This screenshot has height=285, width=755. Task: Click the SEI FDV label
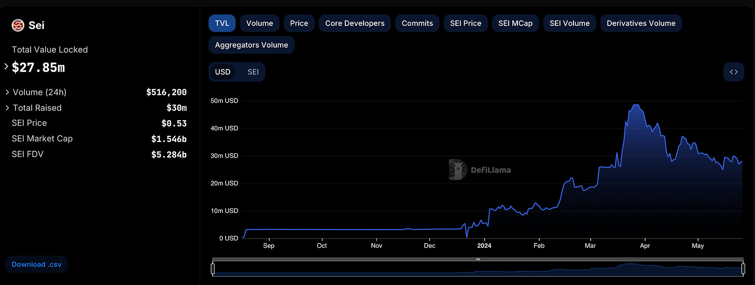coord(27,154)
